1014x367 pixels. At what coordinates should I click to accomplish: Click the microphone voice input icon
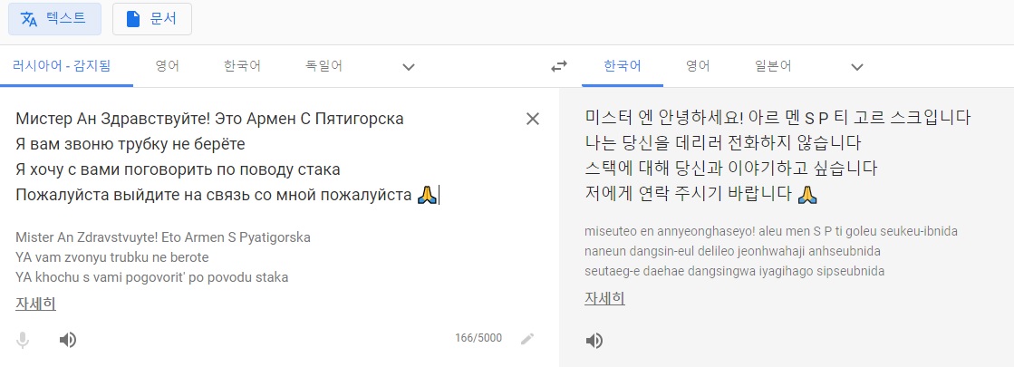point(23,340)
